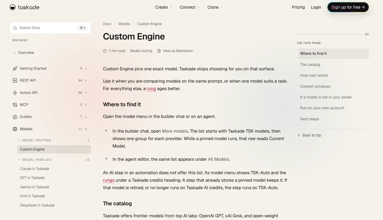The height and width of the screenshot is (220, 383).
Task: Expand the Action API section chevron
Action: [86, 93]
